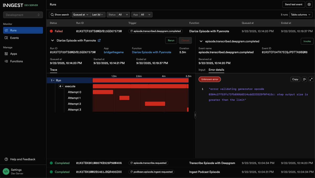Image resolution: width=315 pixels, height=178 pixels.
Task: Collapse the execute step with 4 attempts
Action: (61, 86)
